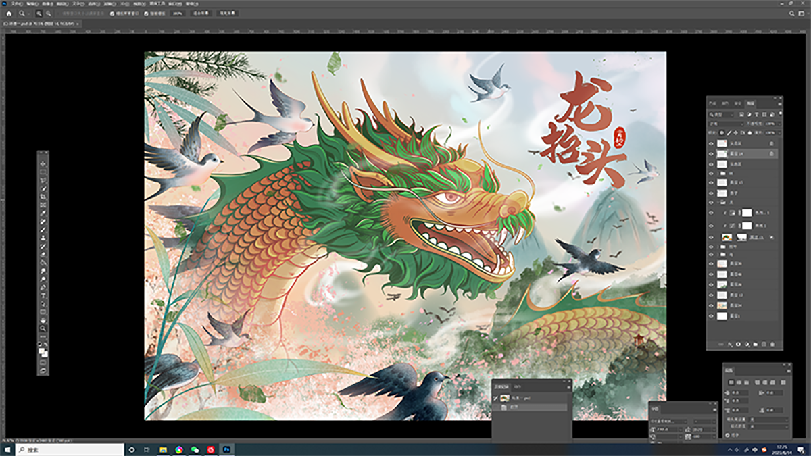Screen dimensions: 811x456
Task: Select the Eyedropper tool
Action: [43, 213]
